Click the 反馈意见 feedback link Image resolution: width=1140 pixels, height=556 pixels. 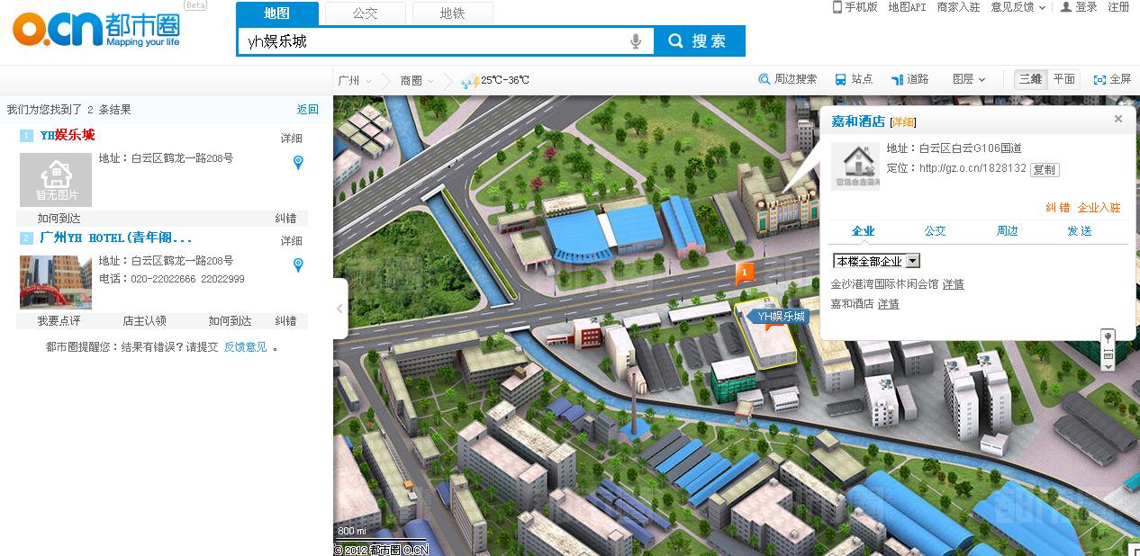(x=245, y=347)
